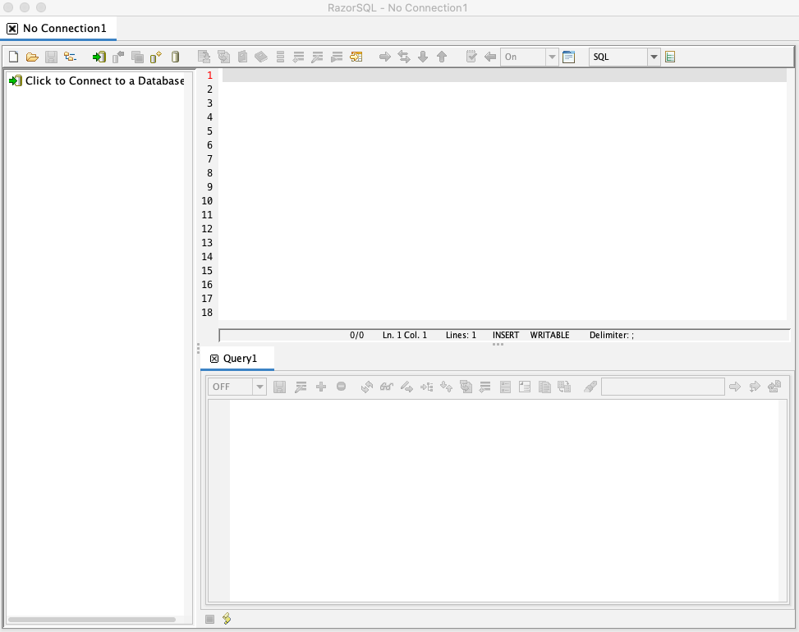The image size is (799, 632).
Task: Select the Query1 tab
Action: (x=240, y=359)
